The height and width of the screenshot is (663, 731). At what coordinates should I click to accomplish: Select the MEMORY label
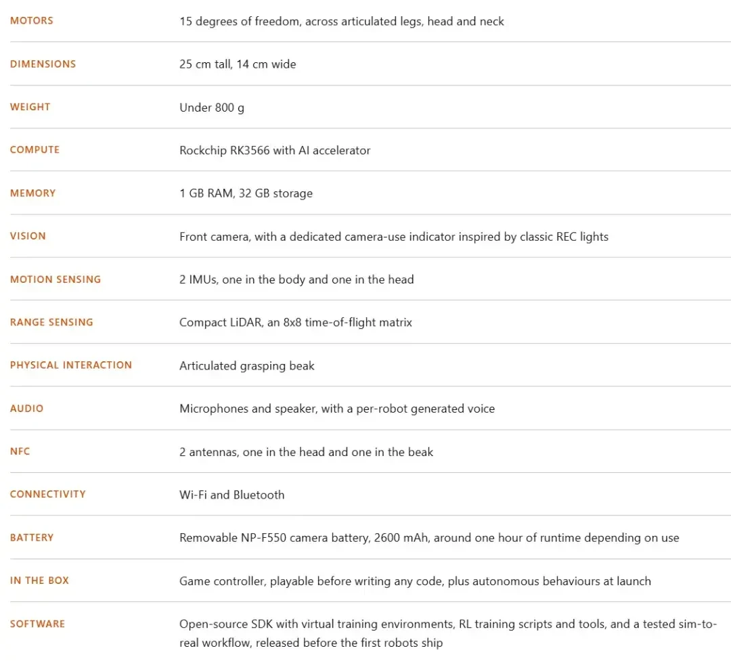pyautogui.click(x=32, y=193)
